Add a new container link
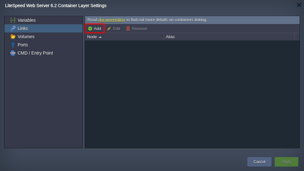The height and width of the screenshot is (171, 304). [95, 29]
